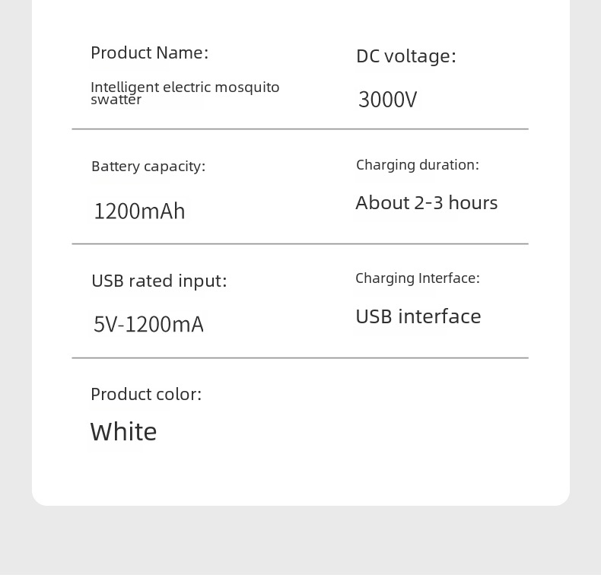Click the Charging Interface label
Viewport: 601px width, 575px height.
coord(417,278)
